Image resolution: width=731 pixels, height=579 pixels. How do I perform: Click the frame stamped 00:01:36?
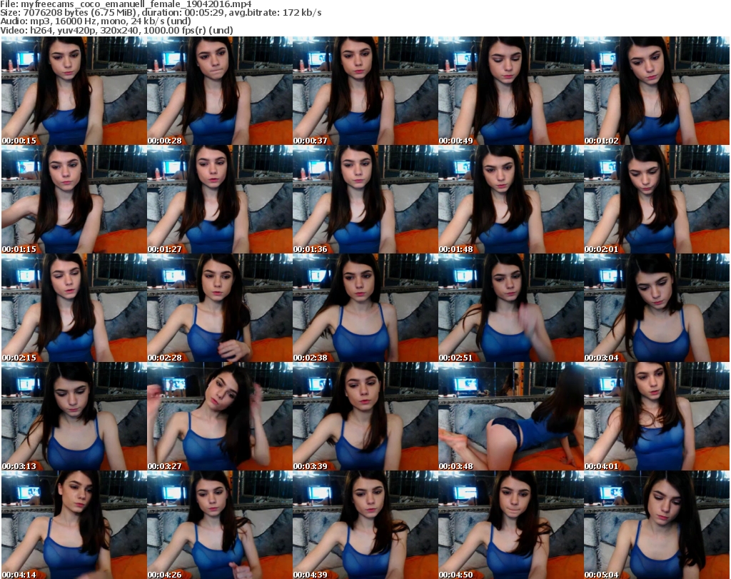[365, 199]
